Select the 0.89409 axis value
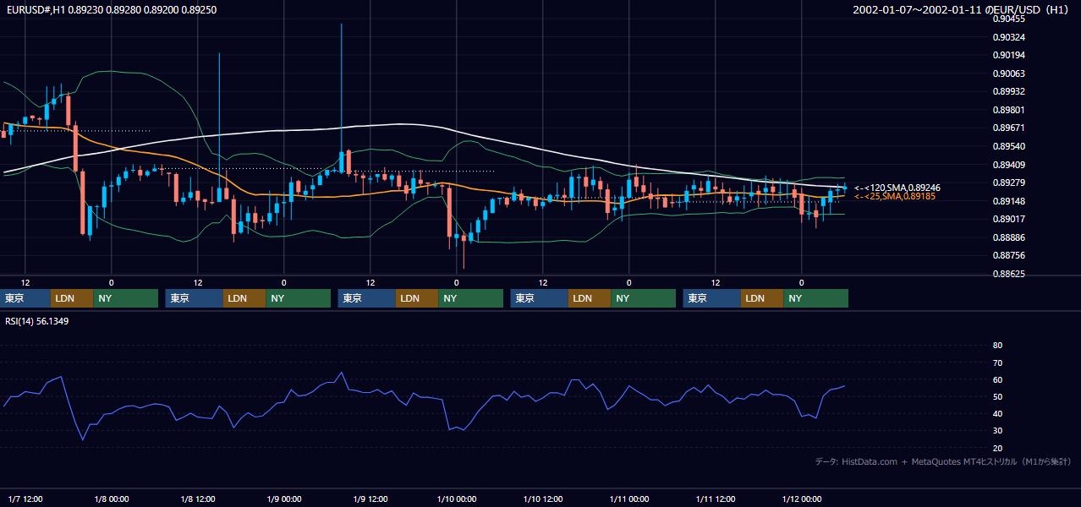Image resolution: width=1081 pixels, height=507 pixels. [1010, 165]
